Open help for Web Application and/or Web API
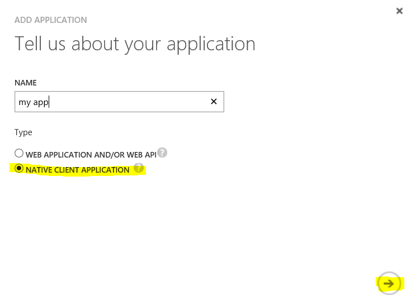Screen dimensions: 411x300 coord(162,153)
